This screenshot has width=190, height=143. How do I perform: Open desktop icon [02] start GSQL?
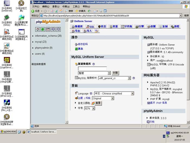(x=7, y=20)
